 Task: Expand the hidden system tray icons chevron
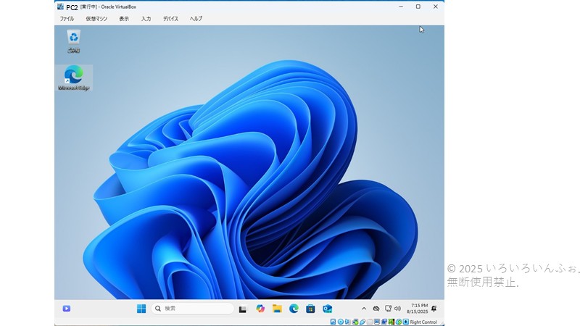pyautogui.click(x=364, y=309)
